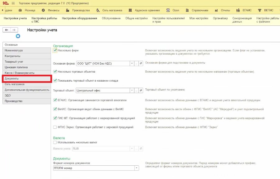Toggle the Несколько фирм checkbox
Viewport: 280px width, 179px height.
(55, 50)
